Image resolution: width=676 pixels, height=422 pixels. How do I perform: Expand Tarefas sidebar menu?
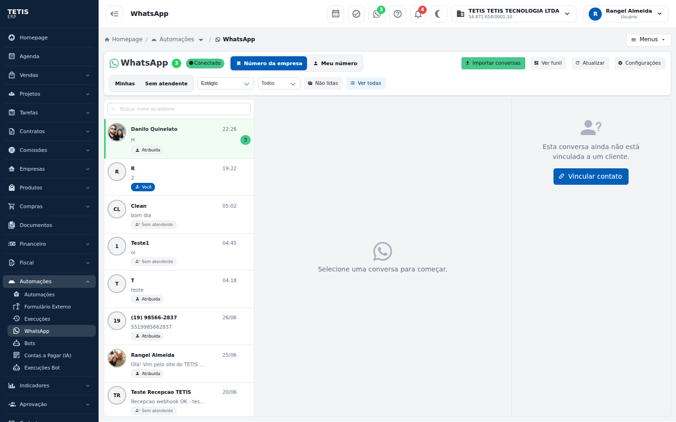[x=49, y=113]
